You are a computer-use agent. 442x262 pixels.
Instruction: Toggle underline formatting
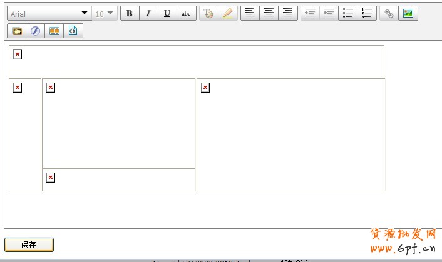(x=167, y=14)
